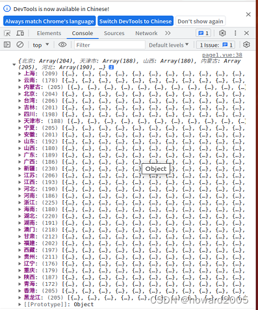Click the 福建 property name
Image resolution: width=258 pixels, height=310 pixels.
coord(29,244)
